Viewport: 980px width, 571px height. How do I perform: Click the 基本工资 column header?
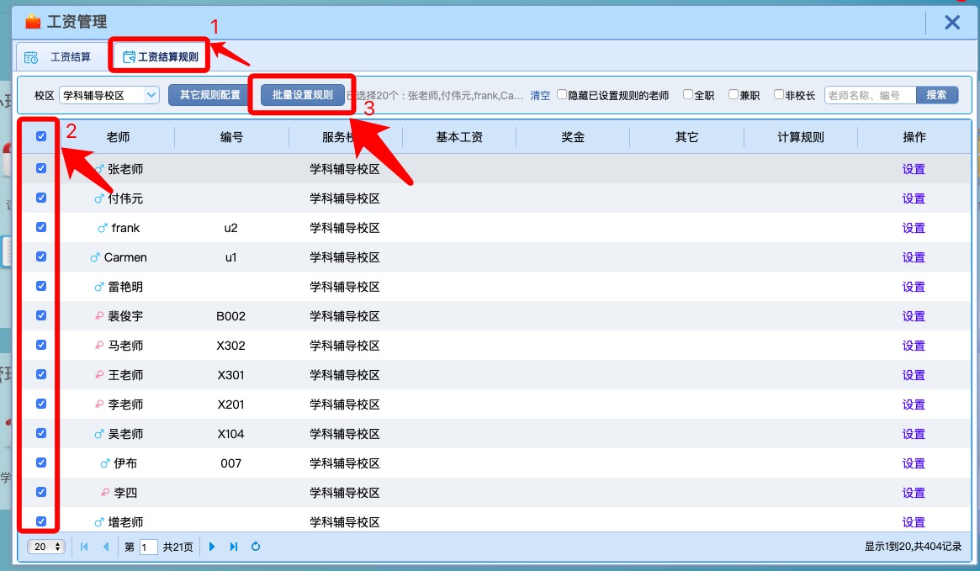tap(459, 137)
